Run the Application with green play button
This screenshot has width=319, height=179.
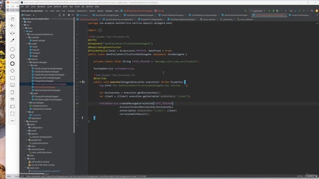(269, 11)
